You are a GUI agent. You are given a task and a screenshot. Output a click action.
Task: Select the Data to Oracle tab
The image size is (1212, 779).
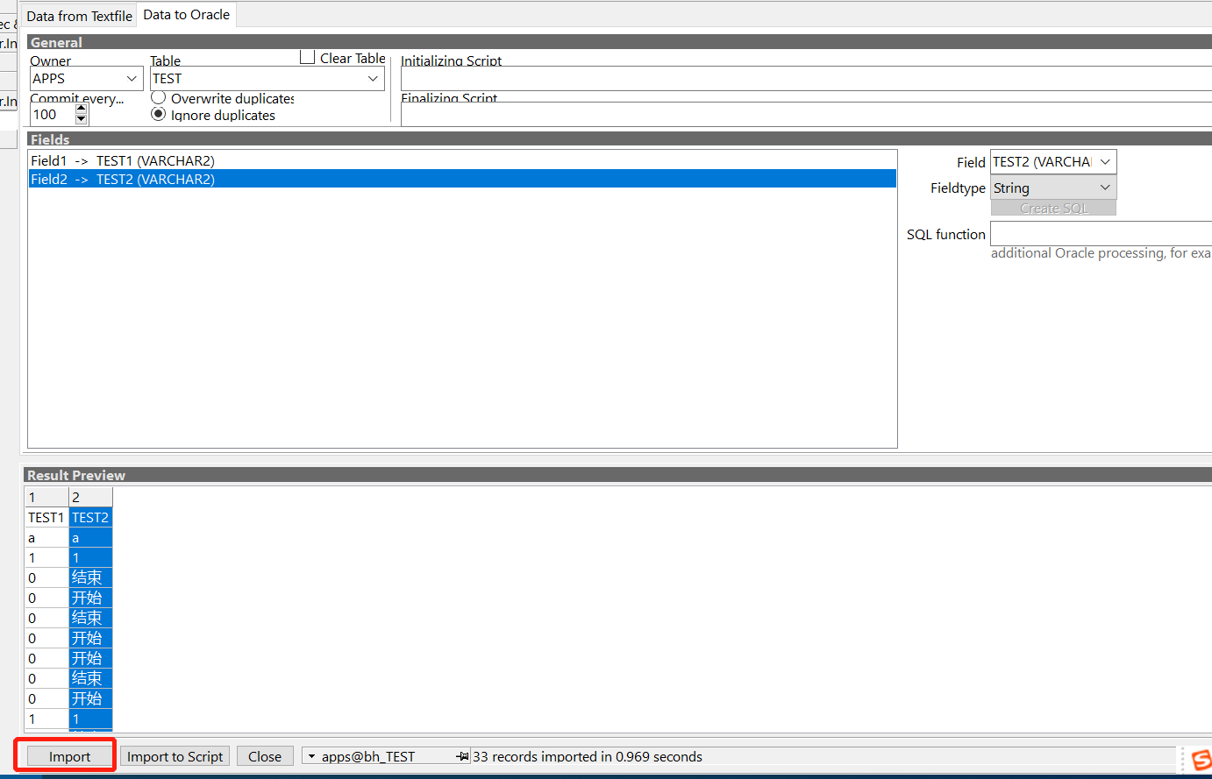186,15
